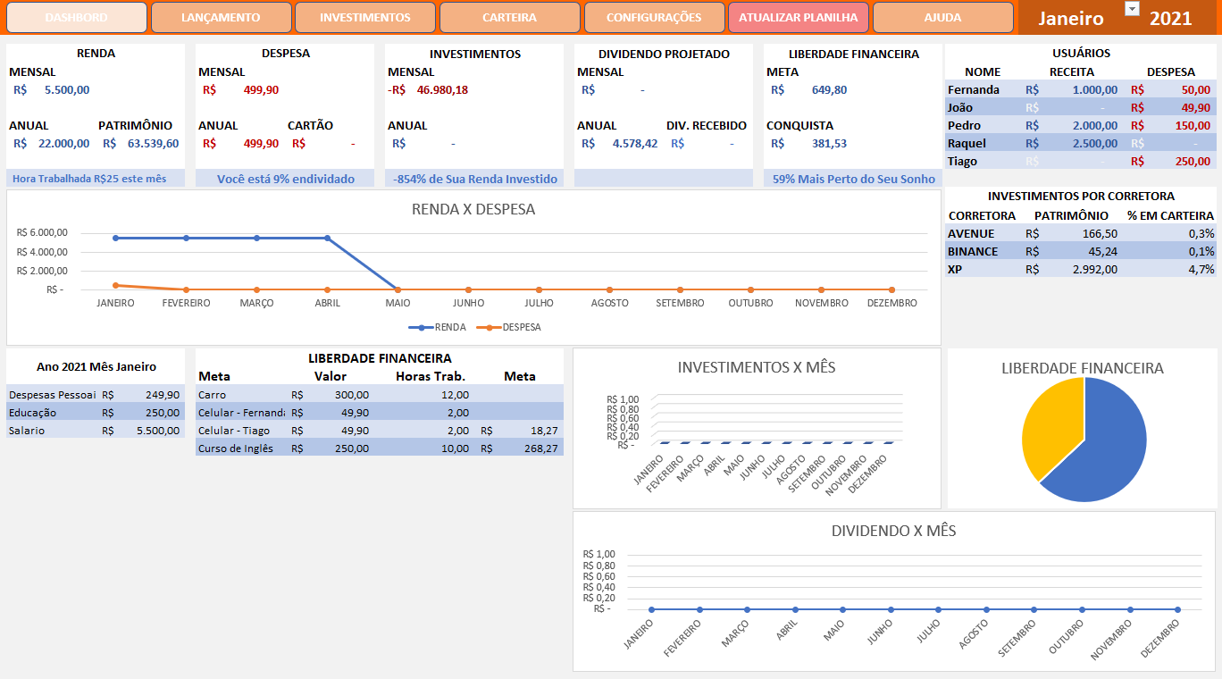Open the CONFIGURAÇÕES menu
Viewport: 1222px width, 679px height.
[x=654, y=16]
